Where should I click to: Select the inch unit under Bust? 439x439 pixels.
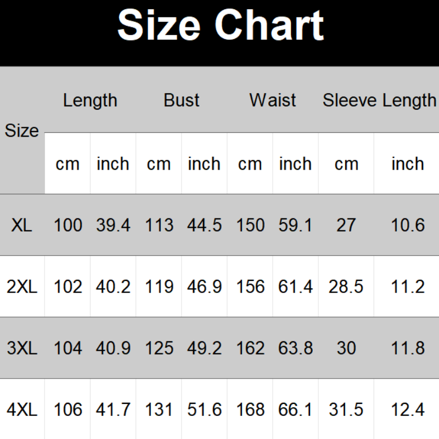(x=204, y=164)
